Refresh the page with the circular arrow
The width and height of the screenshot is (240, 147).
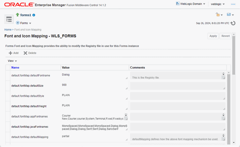[x=233, y=23]
